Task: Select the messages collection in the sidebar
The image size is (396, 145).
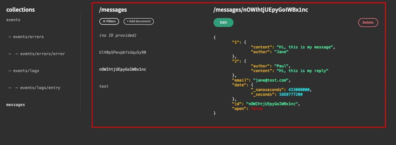Action: (16, 105)
